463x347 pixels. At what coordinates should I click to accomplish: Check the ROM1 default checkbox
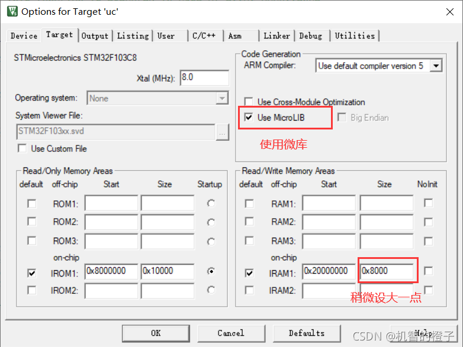(x=31, y=203)
